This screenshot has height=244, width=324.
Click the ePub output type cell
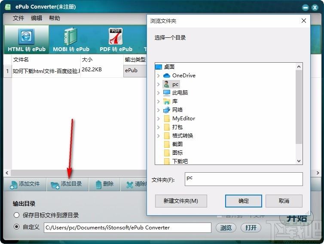[x=135, y=71]
